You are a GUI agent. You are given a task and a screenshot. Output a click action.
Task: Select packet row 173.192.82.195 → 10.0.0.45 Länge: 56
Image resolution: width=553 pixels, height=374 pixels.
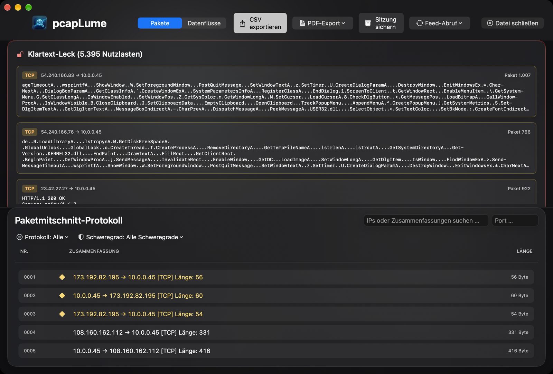pyautogui.click(x=276, y=277)
